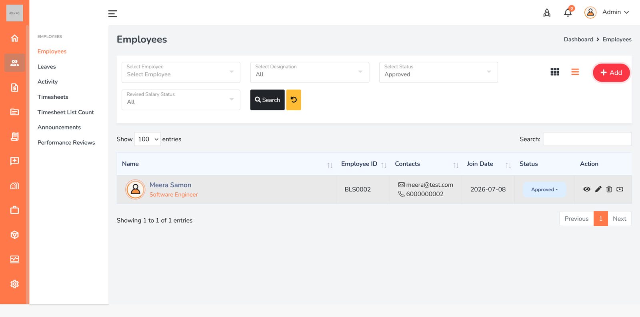This screenshot has width=640, height=317.
Task: Switch to grid view icon
Action: pos(555,72)
